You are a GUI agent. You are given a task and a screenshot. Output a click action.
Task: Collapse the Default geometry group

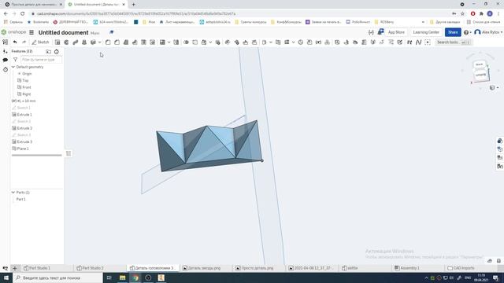coord(13,67)
